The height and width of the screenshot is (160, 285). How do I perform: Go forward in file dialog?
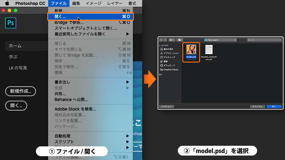pos(165,40)
